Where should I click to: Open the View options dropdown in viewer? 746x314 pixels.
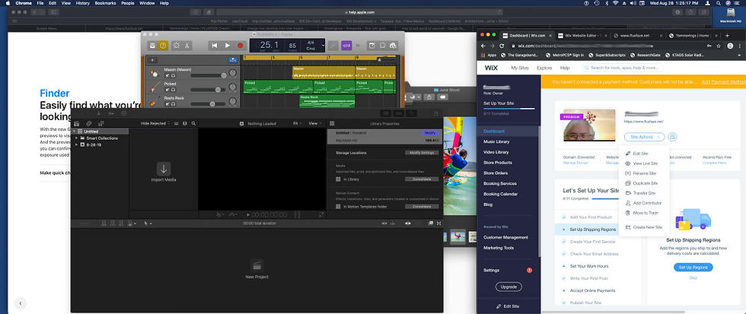[314, 123]
